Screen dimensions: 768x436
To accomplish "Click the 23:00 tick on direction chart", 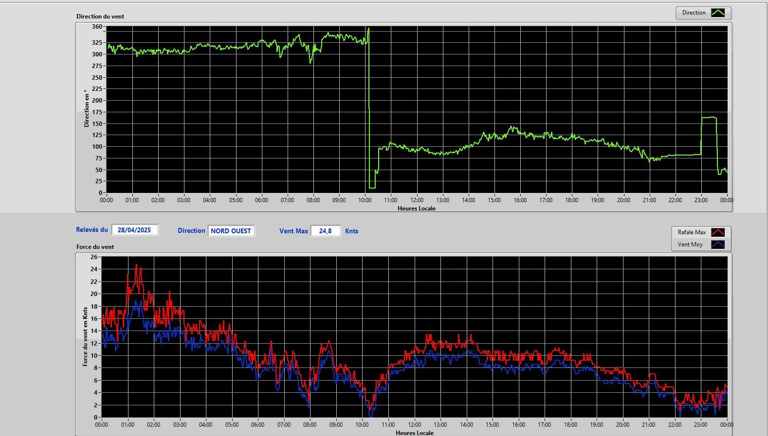I will pyautogui.click(x=701, y=200).
